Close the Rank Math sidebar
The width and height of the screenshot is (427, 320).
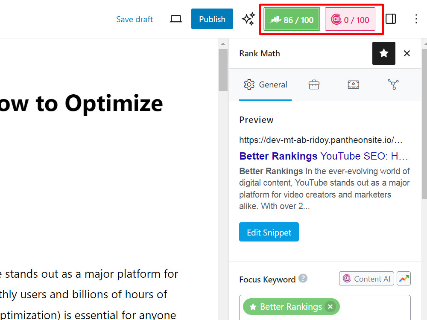tap(407, 53)
